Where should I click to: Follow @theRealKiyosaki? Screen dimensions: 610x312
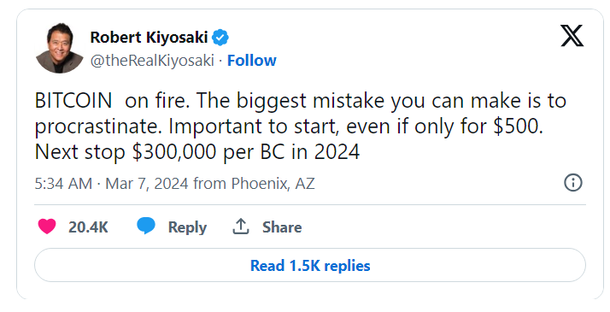252,61
